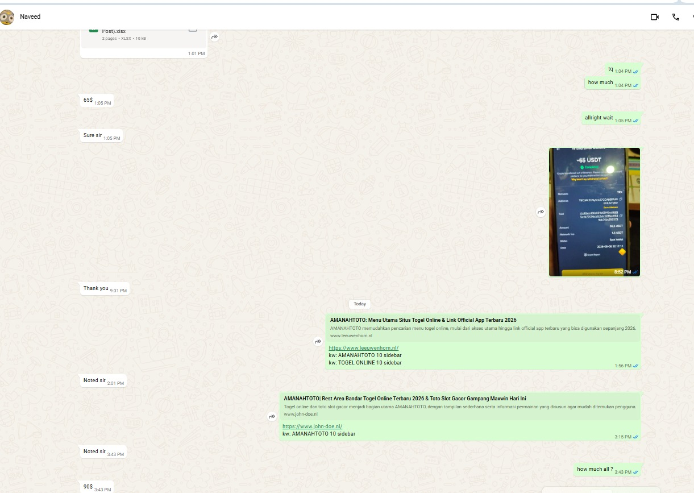Click the '3:15 PM' timestamp on link message
The height and width of the screenshot is (493, 694).
(623, 437)
